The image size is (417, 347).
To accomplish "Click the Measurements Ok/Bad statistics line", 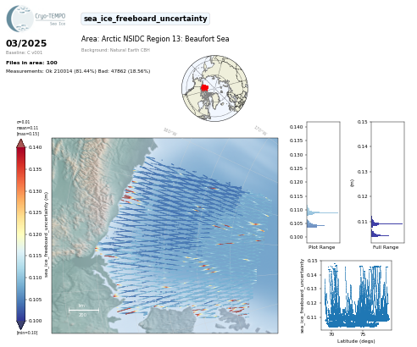I will point(78,71).
